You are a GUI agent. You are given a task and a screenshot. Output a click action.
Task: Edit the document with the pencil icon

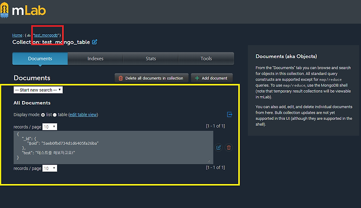point(219,147)
